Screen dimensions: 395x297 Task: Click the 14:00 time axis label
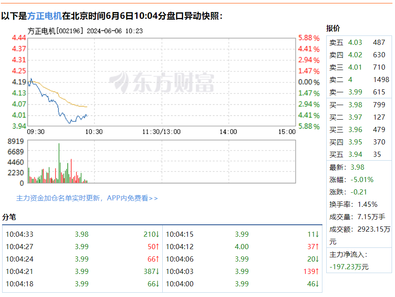pos(228,132)
